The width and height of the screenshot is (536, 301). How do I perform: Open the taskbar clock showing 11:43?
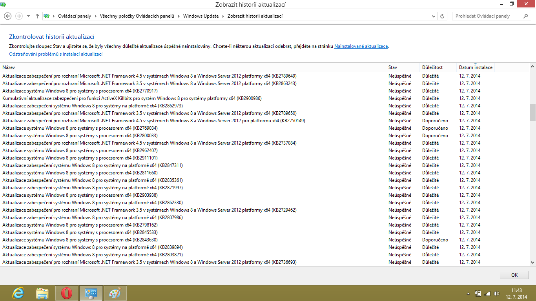(516, 294)
